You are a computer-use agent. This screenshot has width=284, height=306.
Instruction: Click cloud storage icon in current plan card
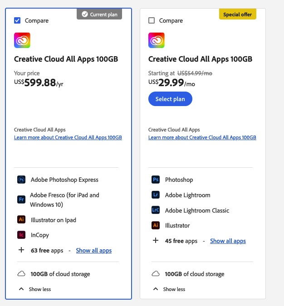click(x=21, y=274)
